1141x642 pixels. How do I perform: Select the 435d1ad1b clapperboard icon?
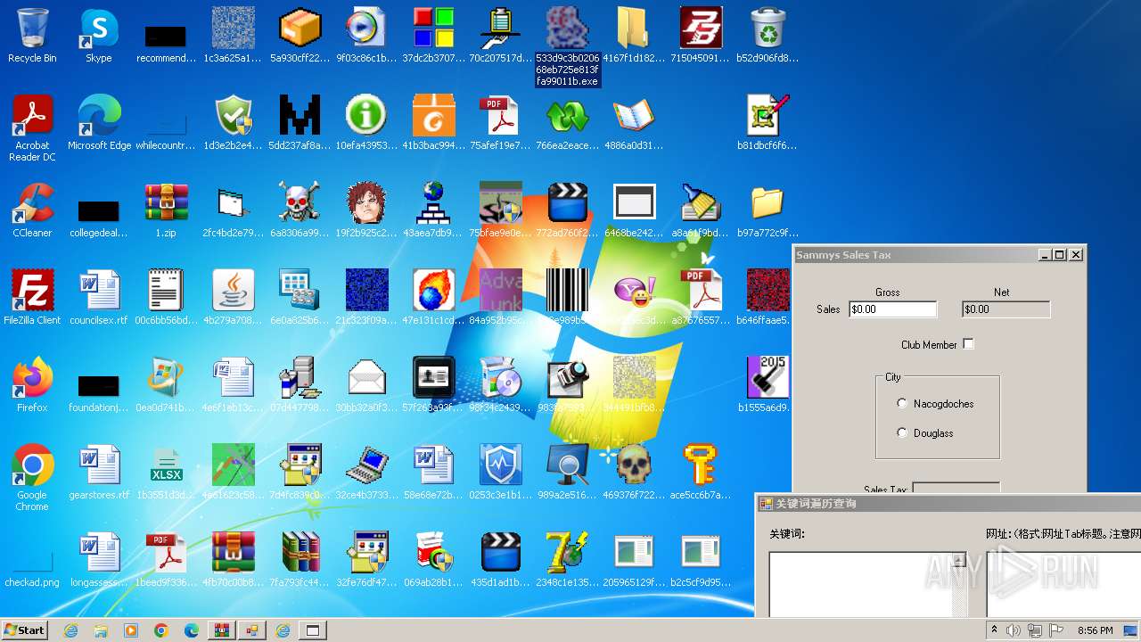(x=500, y=560)
